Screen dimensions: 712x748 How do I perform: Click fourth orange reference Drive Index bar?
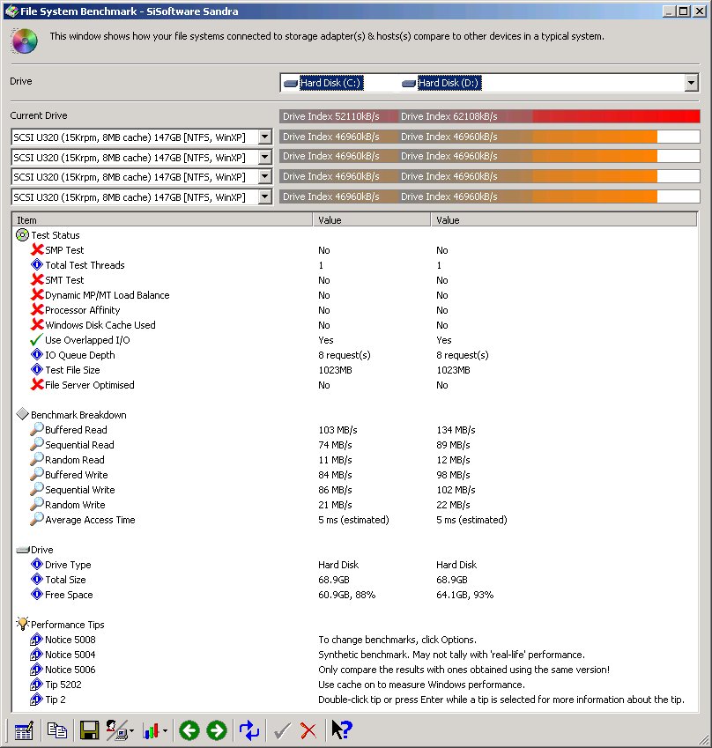[x=490, y=196]
